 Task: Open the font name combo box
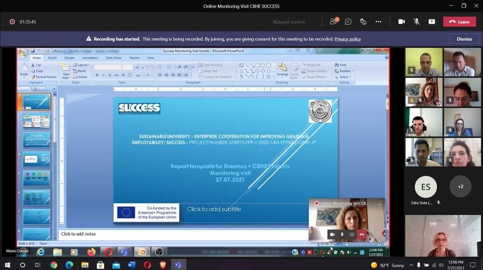coord(108,67)
